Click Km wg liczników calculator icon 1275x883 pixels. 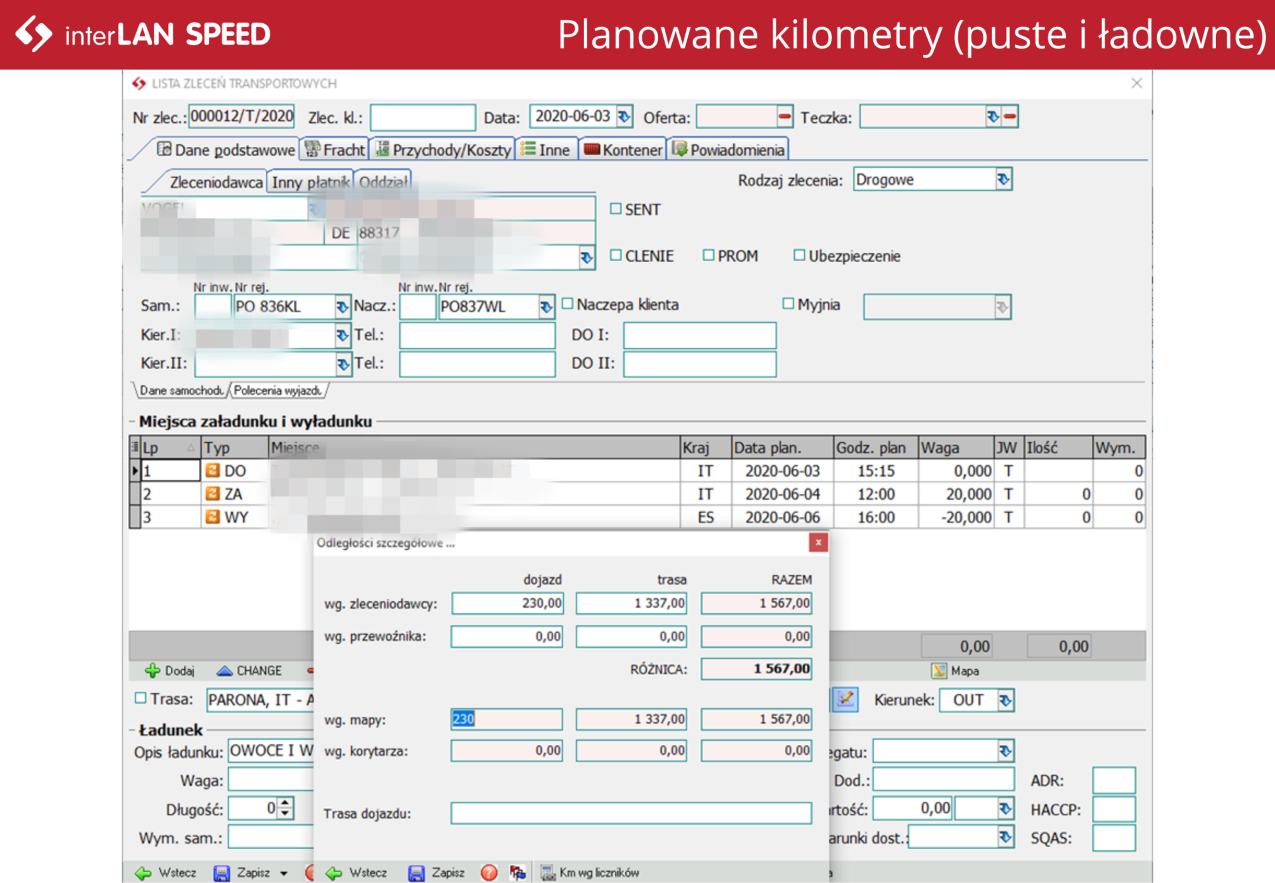pyautogui.click(x=548, y=872)
